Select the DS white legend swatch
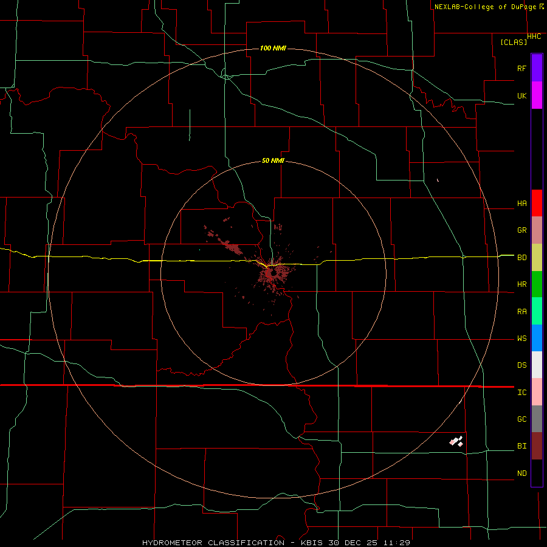 click(x=537, y=365)
